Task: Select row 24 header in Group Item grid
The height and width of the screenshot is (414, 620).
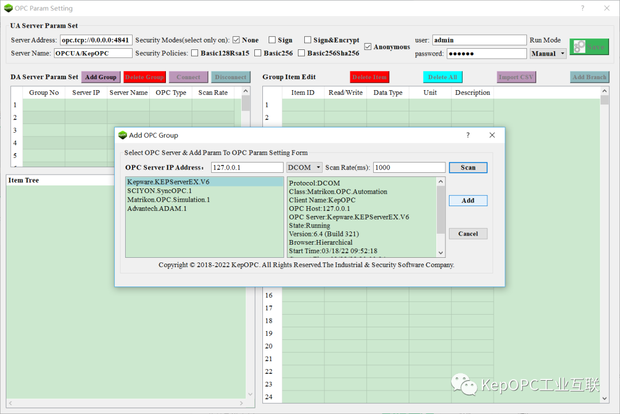Action: pos(273,397)
